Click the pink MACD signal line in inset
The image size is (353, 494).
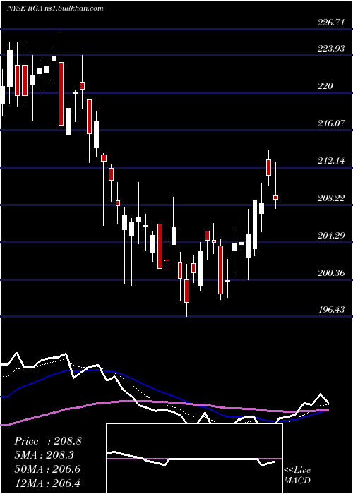[194, 459]
